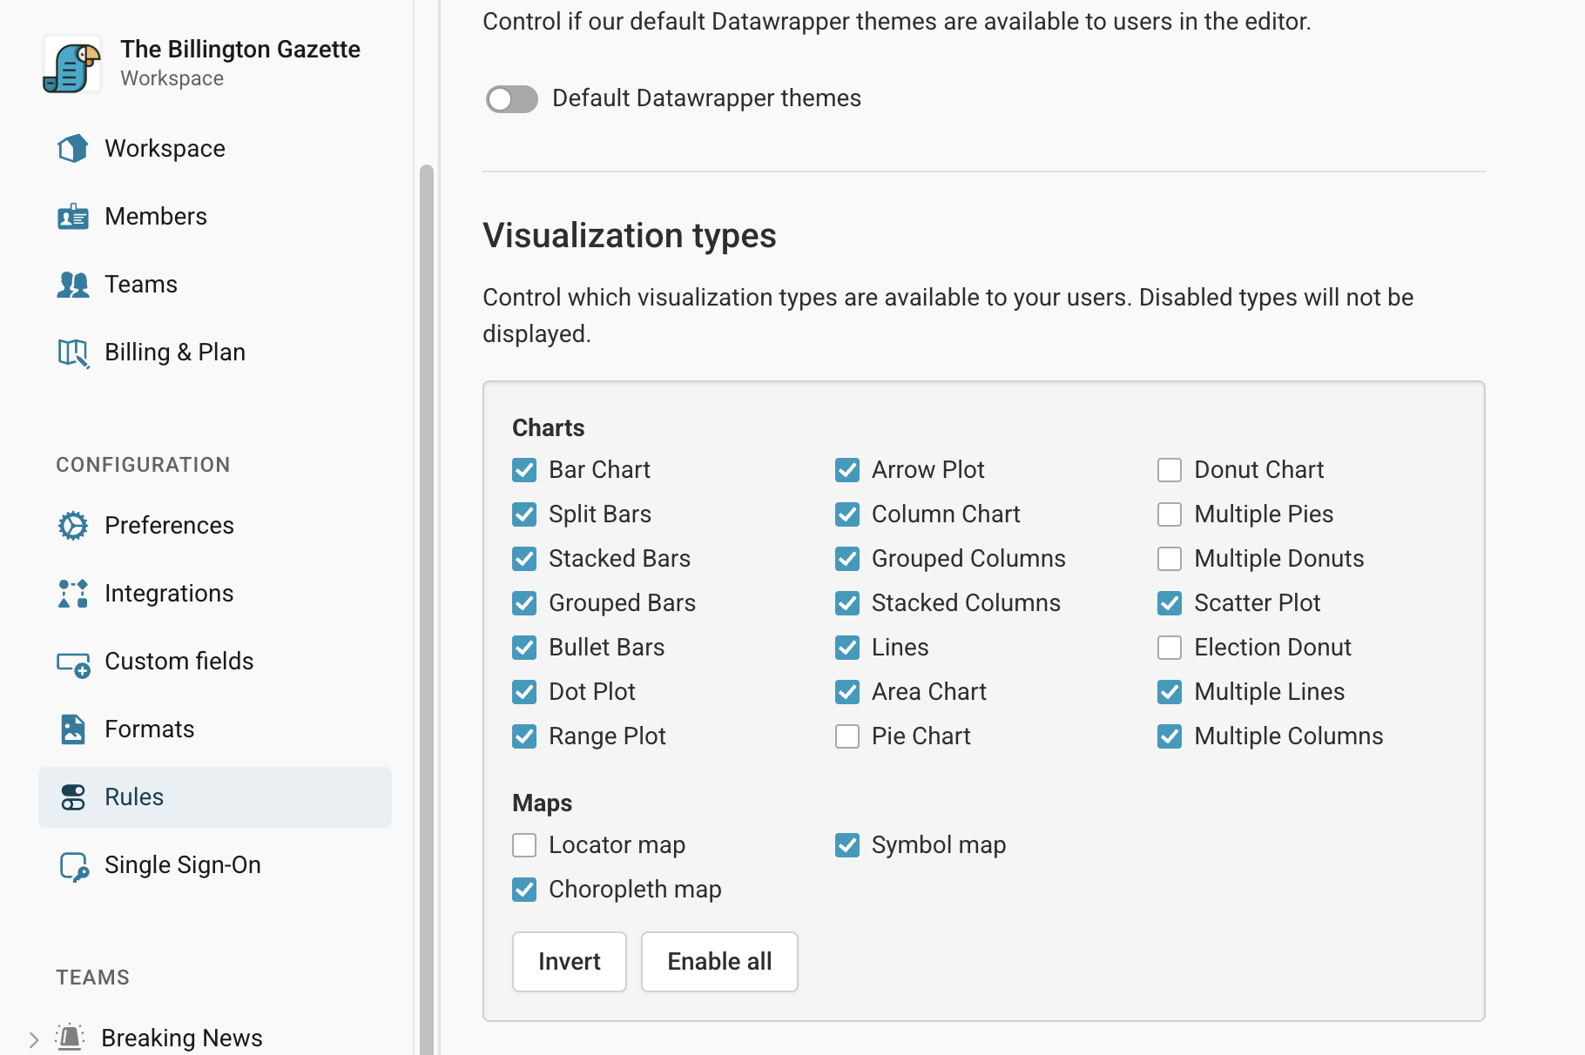Click the Billing & Plan map icon
1585x1055 pixels.
tap(73, 353)
